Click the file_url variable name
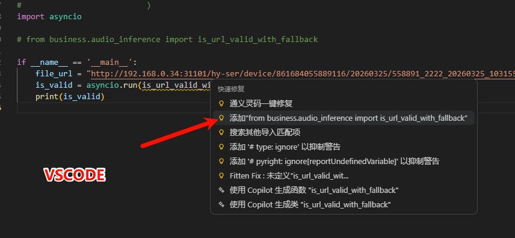Image resolution: width=515 pixels, height=238 pixels. 54,74
